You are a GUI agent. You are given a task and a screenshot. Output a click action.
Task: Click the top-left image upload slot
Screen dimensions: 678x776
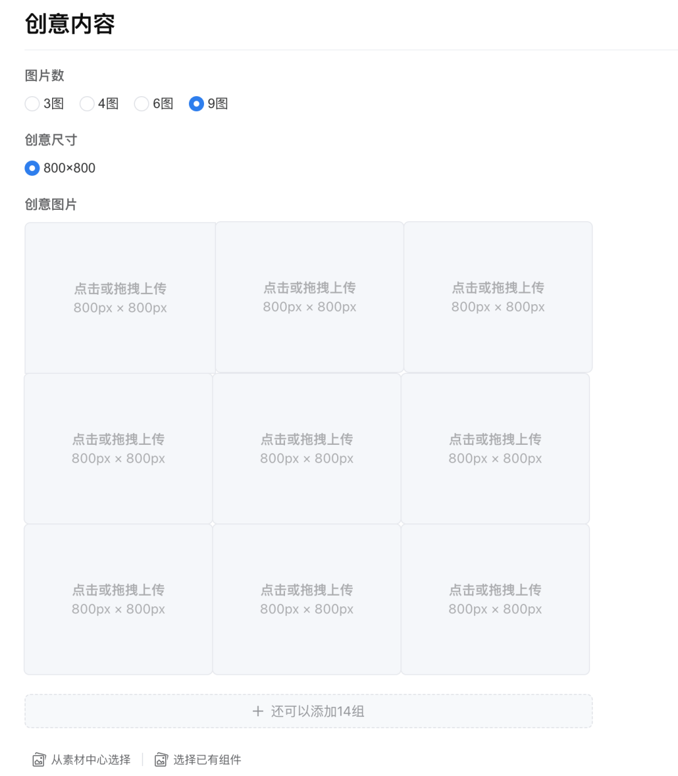120,298
